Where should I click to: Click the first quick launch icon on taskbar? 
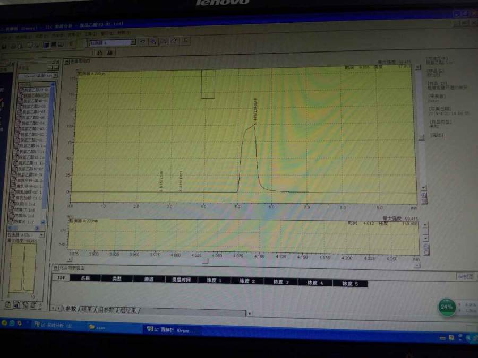click(4, 322)
